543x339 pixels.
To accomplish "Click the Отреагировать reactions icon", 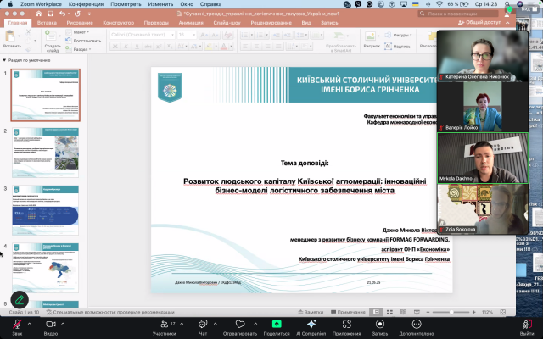I will click(239, 325).
